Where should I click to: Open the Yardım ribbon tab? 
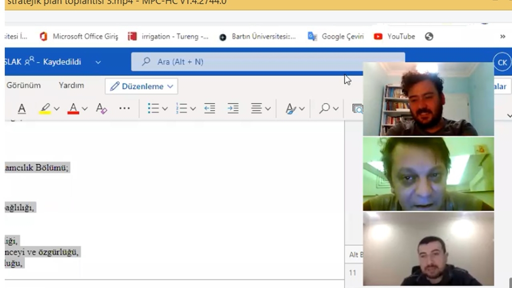[71, 85]
